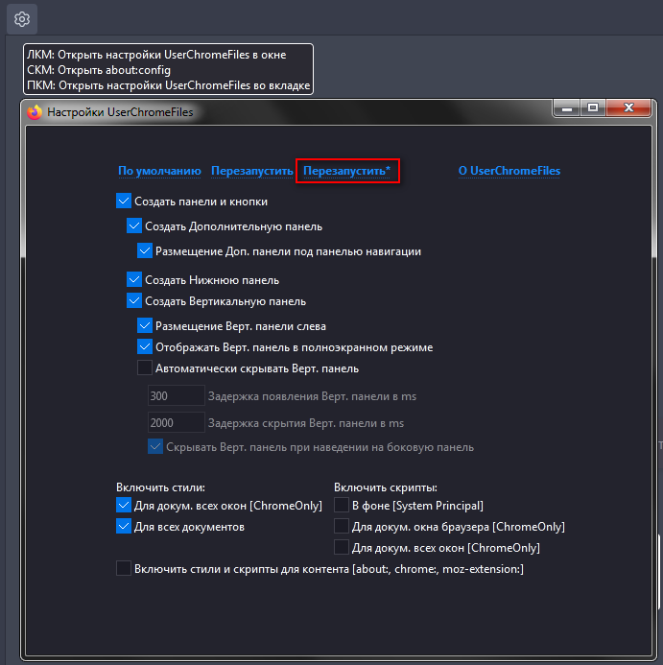
Task: Uncheck 'Создать Вертикальную панель'
Action: 134,300
